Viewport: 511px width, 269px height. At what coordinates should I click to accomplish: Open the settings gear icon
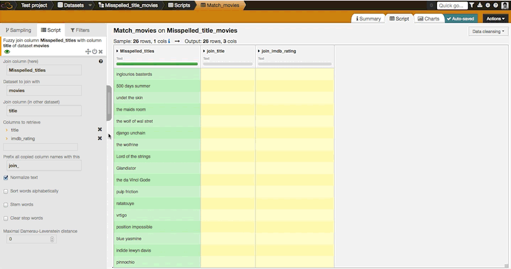487,5
